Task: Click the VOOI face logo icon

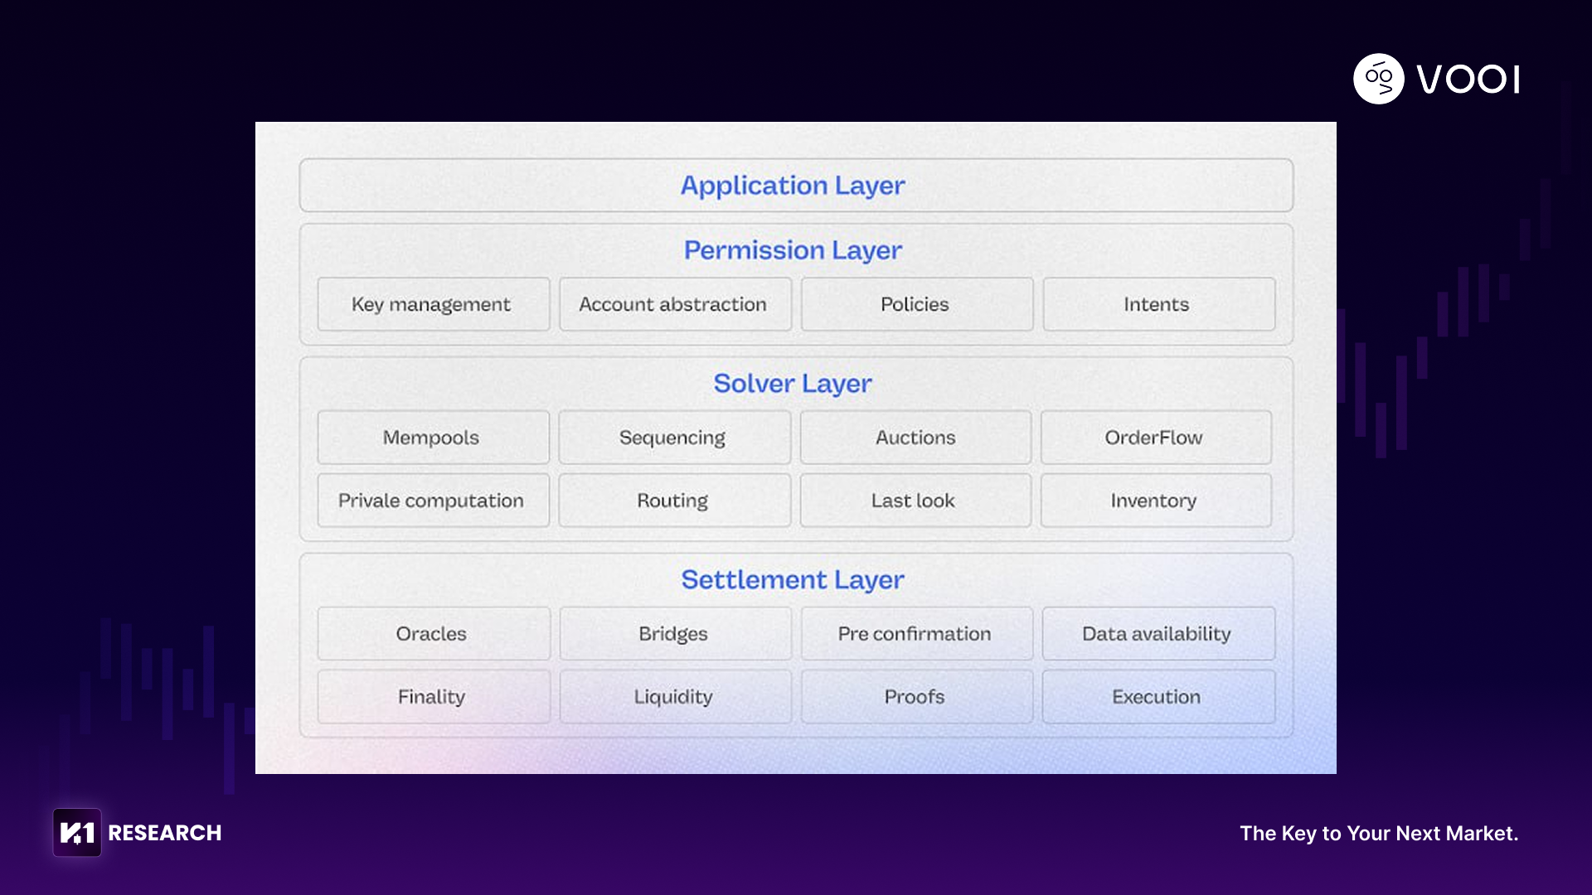Action: tap(1378, 79)
